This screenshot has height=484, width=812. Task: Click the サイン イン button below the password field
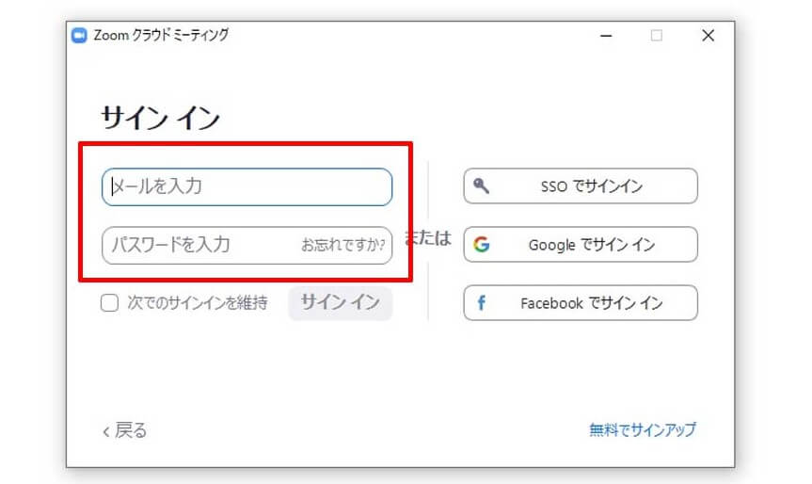(341, 302)
